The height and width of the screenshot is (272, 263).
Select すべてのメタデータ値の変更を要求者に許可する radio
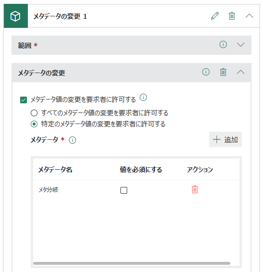pyautogui.click(x=34, y=113)
